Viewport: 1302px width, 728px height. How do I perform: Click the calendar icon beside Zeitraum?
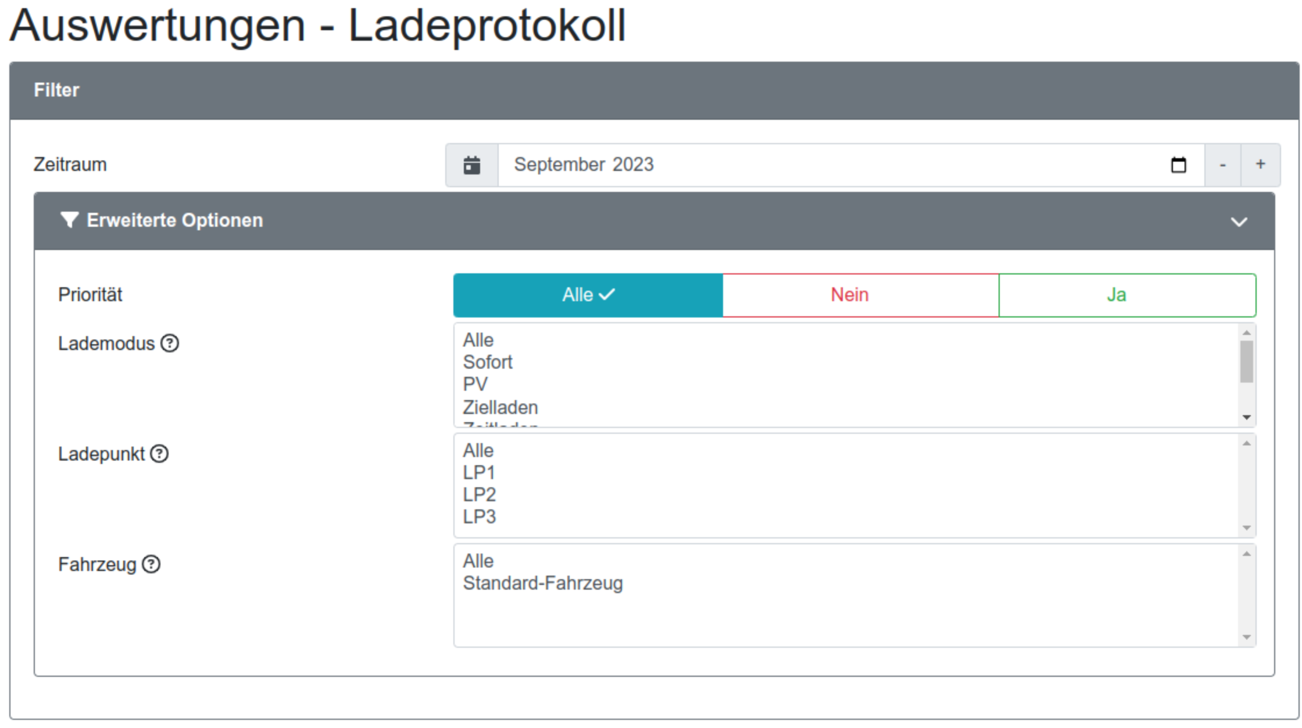tap(471, 165)
